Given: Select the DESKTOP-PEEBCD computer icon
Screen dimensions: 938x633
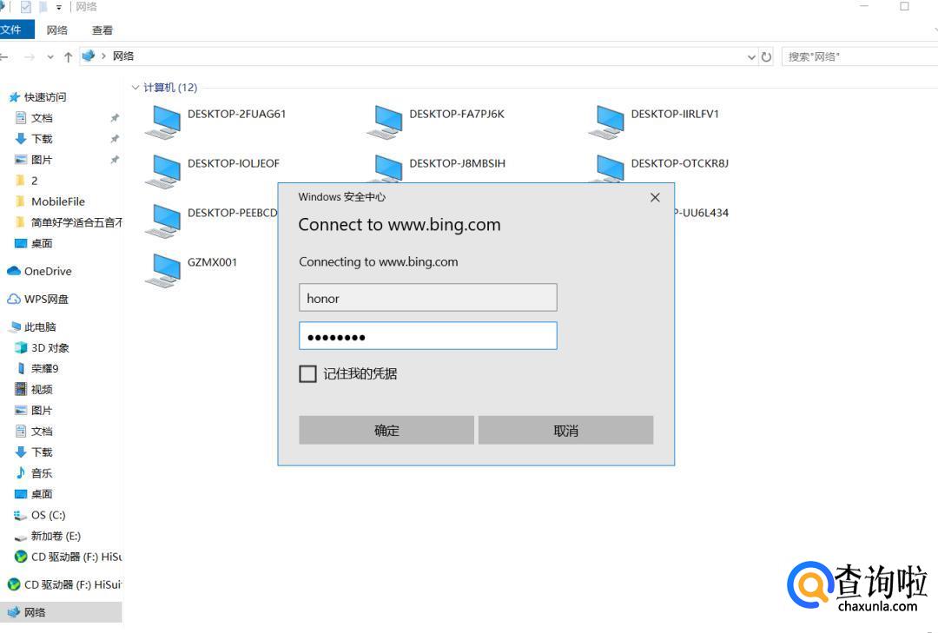Looking at the screenshot, I should [x=163, y=221].
